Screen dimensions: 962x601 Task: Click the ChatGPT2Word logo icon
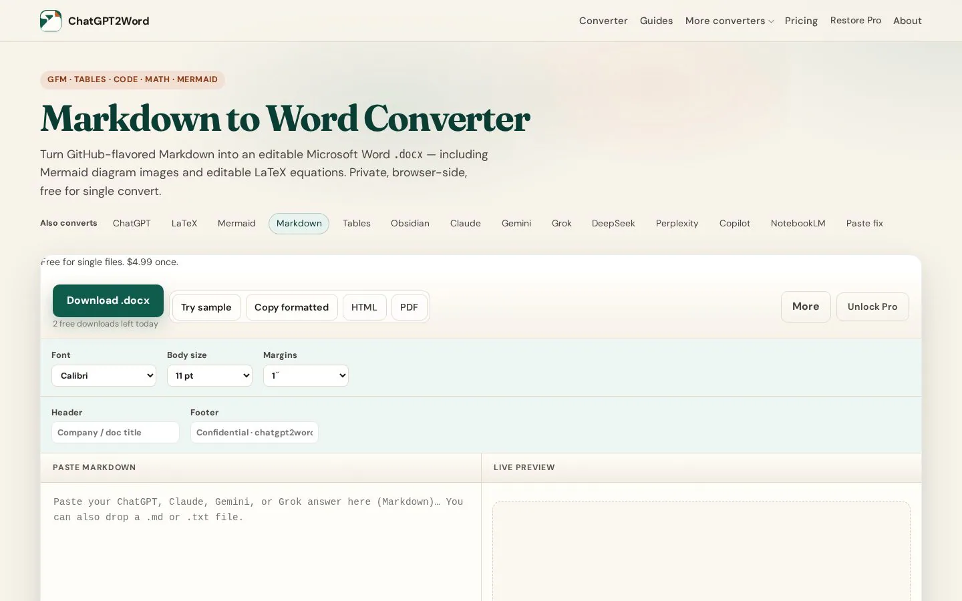pyautogui.click(x=51, y=21)
